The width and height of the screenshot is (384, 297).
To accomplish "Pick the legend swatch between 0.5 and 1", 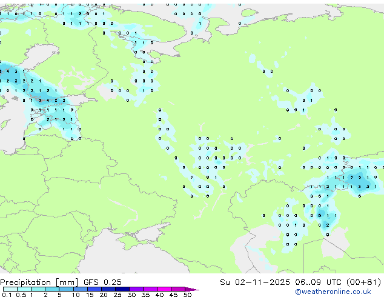I will (x=24, y=289).
